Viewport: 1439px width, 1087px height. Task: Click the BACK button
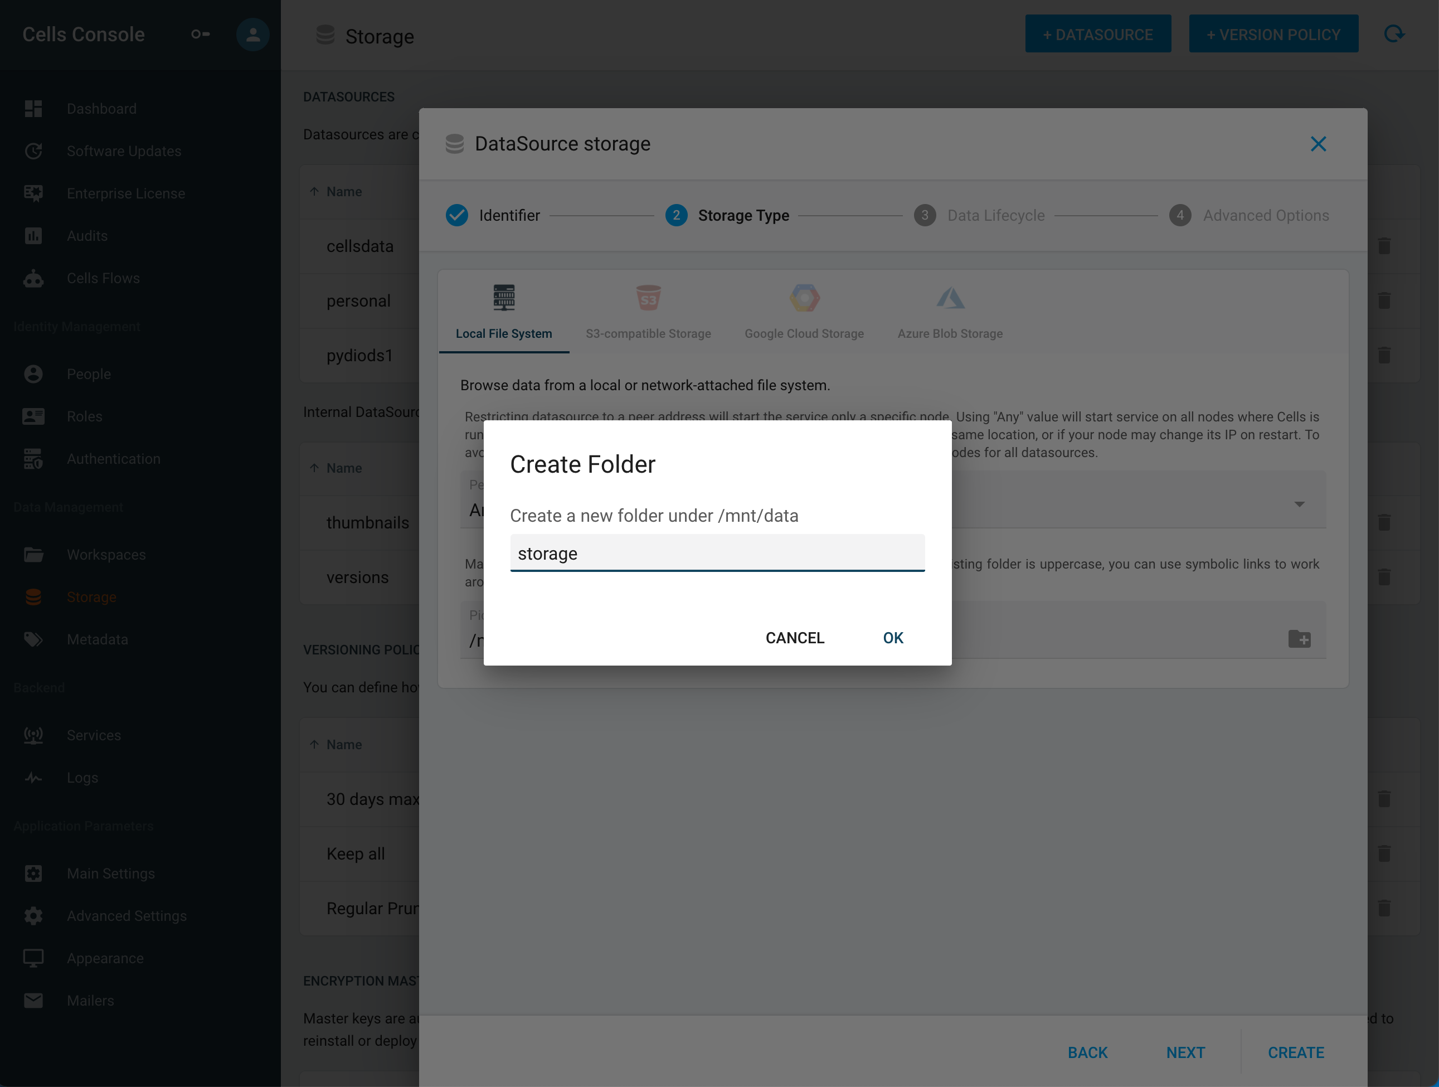(x=1087, y=1052)
